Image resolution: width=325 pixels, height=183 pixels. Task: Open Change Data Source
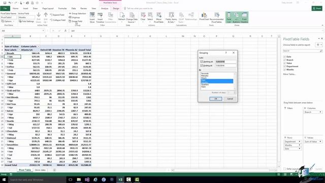132,17
